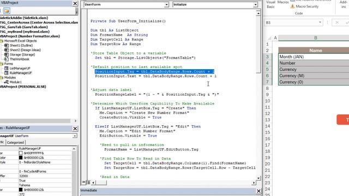Select the SideKickAddin project

(x=24, y=18)
